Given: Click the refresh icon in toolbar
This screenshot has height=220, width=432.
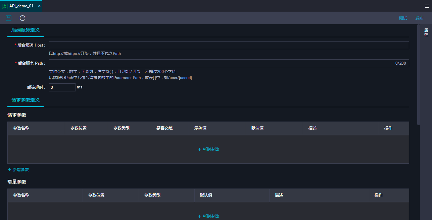Looking at the screenshot, I should [22, 18].
